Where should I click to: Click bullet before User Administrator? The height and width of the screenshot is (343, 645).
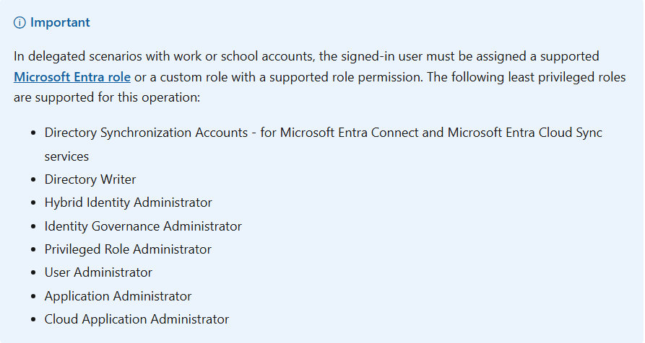[33, 272]
